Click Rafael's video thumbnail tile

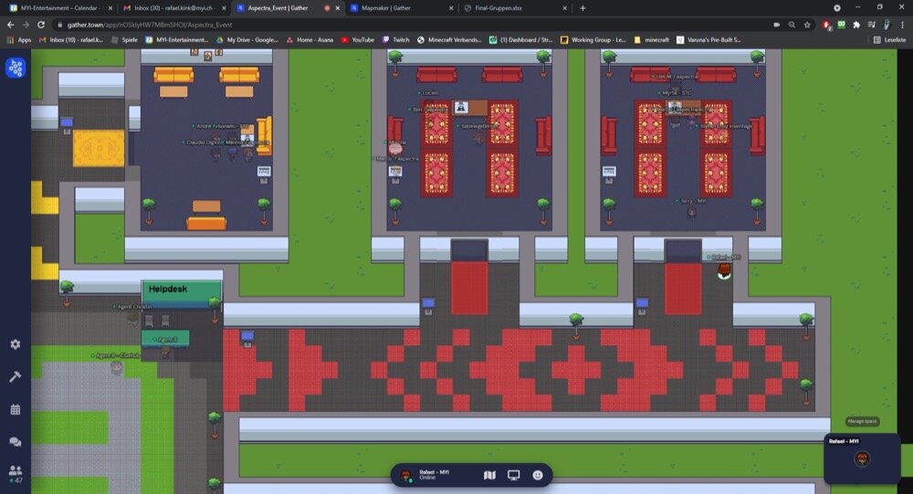click(x=861, y=458)
